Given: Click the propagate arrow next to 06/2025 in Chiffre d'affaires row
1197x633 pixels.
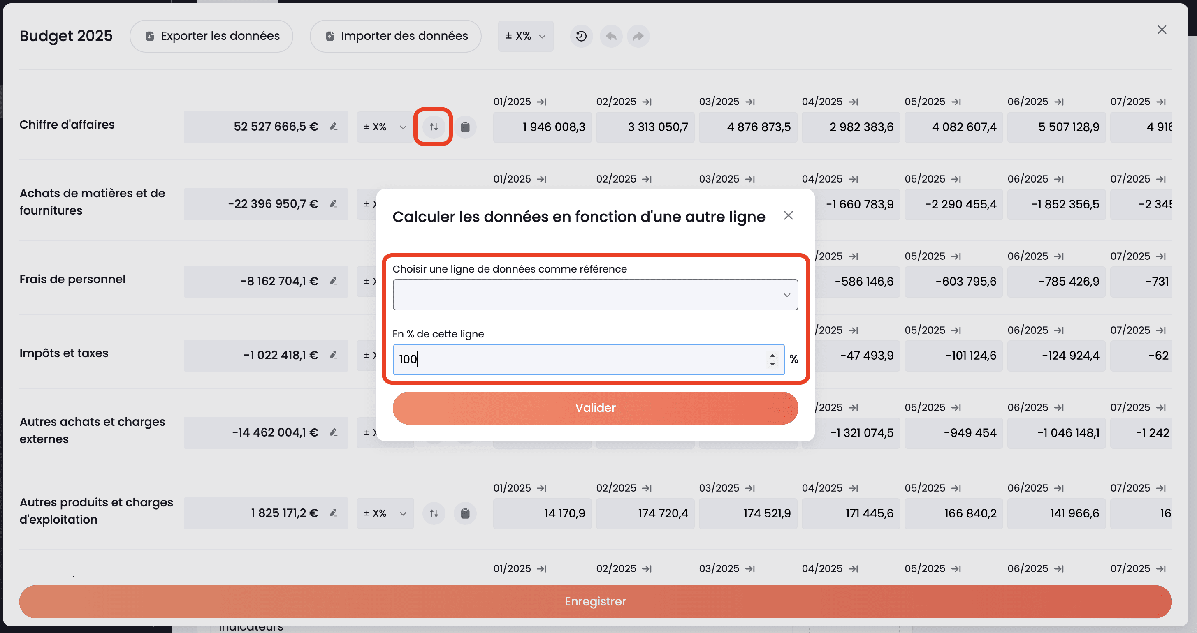Looking at the screenshot, I should (x=1059, y=102).
